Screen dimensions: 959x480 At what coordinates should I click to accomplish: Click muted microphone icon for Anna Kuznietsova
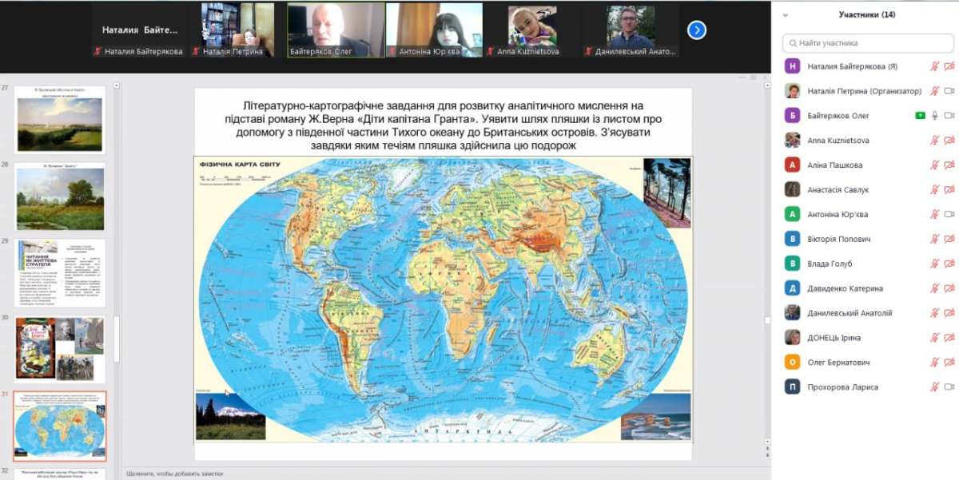pyautogui.click(x=934, y=141)
